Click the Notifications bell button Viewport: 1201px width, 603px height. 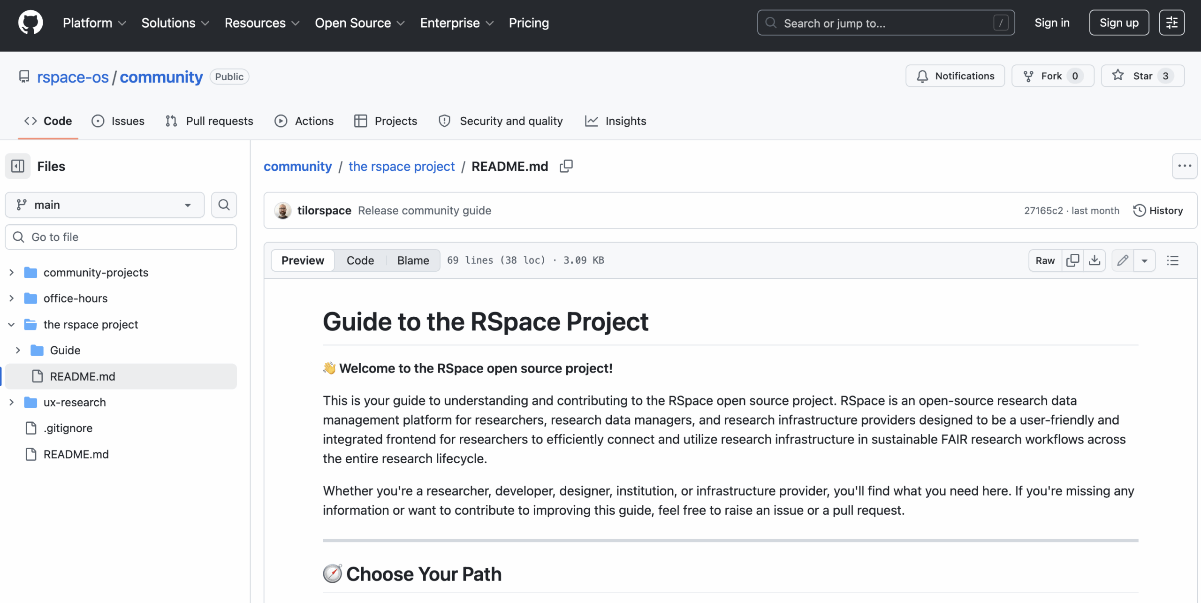click(955, 76)
